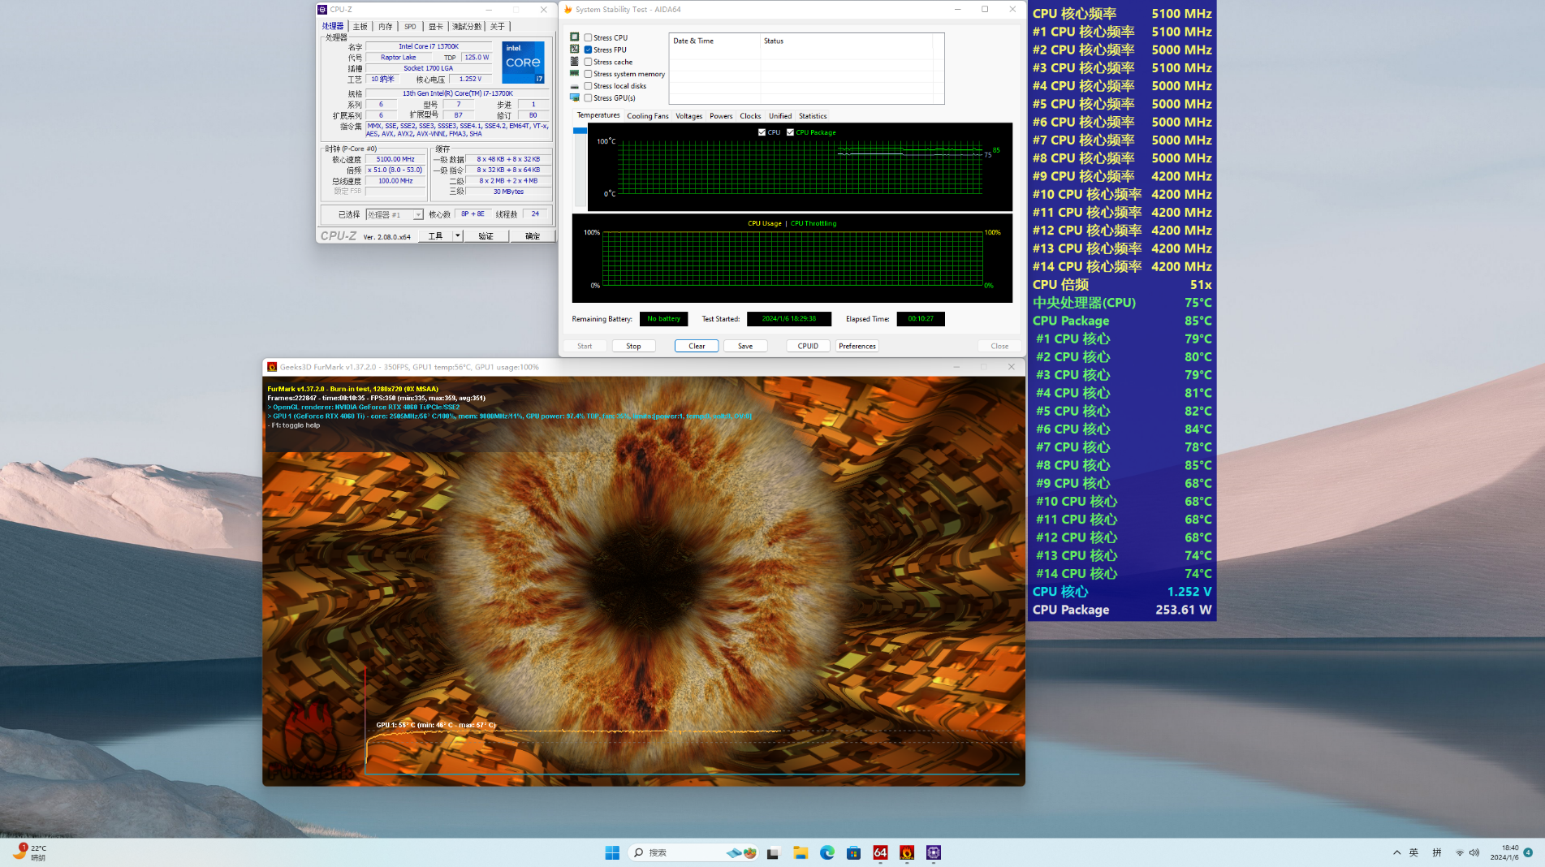Click the FurMark title bar icon
Image resolution: width=1545 pixels, height=867 pixels.
pos(272,367)
